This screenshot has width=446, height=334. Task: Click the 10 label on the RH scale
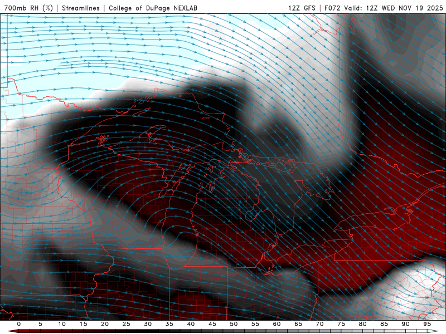click(62, 324)
